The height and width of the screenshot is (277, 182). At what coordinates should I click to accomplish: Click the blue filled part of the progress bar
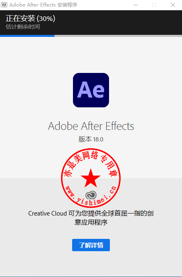click(27, 36)
